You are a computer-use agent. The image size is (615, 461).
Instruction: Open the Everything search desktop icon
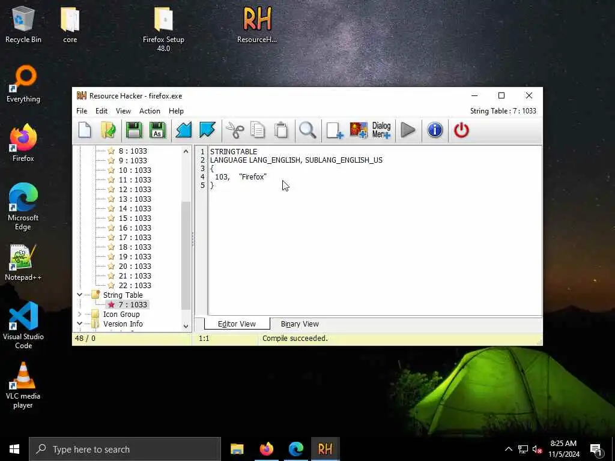tap(23, 84)
